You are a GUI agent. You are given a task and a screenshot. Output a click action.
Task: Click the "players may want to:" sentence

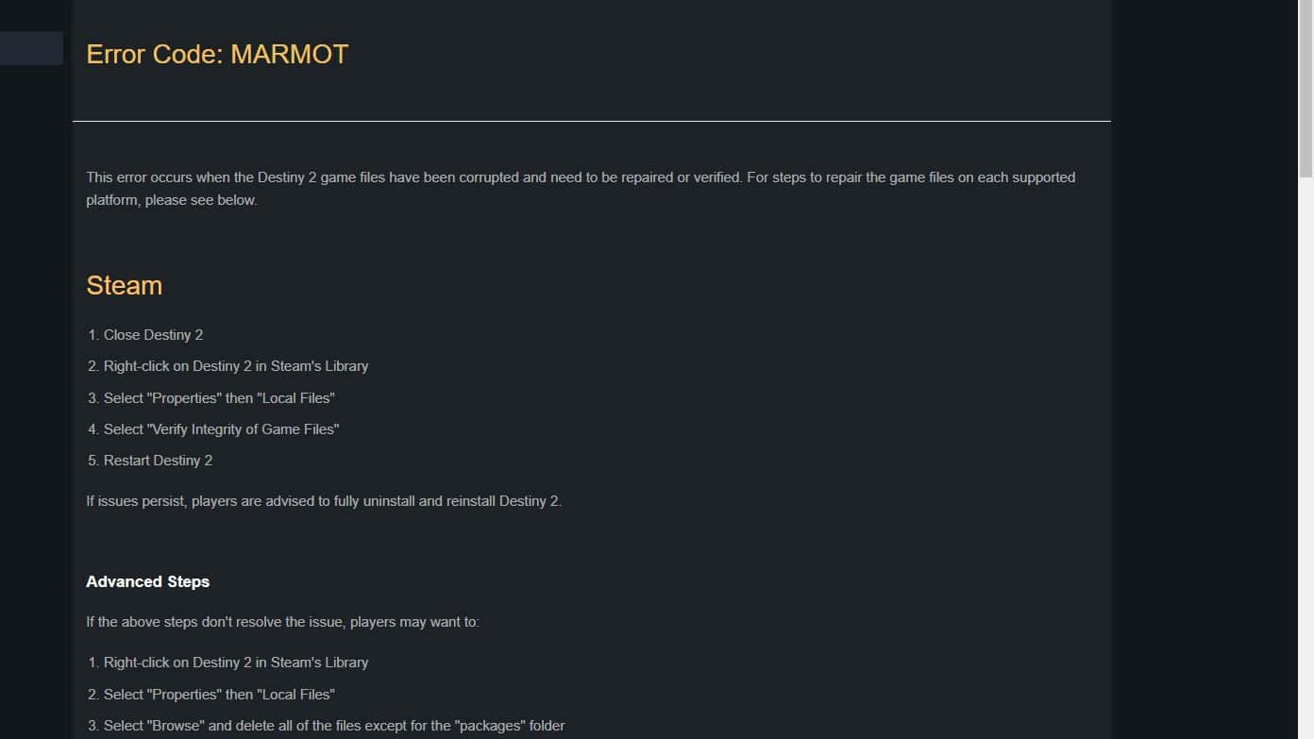[x=282, y=622]
